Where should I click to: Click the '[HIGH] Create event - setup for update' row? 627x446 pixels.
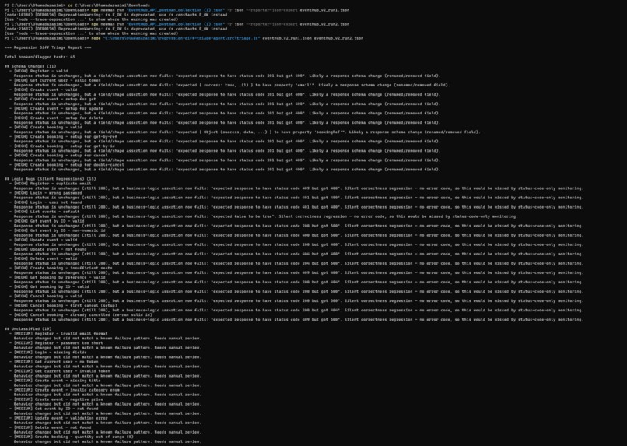[x=56, y=108]
